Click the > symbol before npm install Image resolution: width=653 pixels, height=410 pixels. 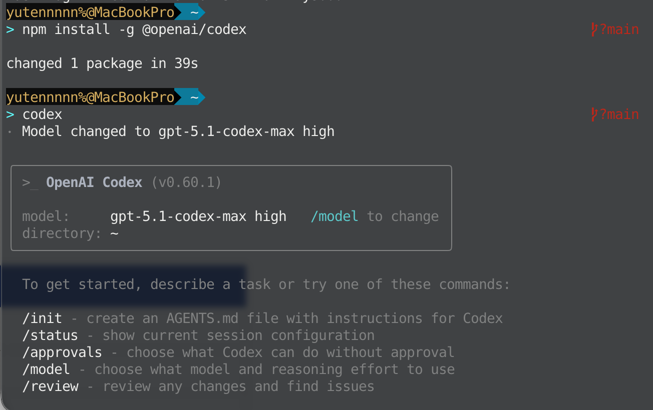10,29
